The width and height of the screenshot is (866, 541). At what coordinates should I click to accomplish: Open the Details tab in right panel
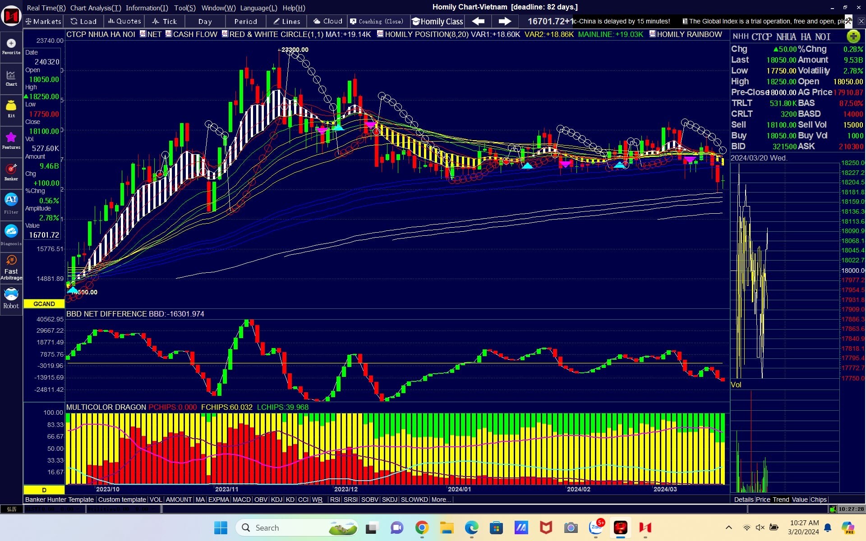[744, 500]
